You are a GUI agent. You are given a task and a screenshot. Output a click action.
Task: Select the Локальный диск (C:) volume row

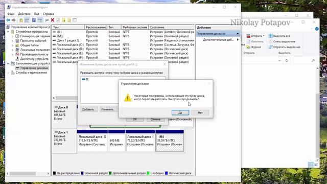coord(123,44)
